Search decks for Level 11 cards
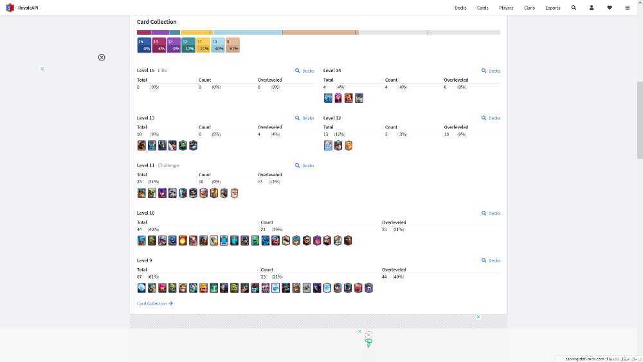This screenshot has width=643, height=362. click(x=304, y=166)
